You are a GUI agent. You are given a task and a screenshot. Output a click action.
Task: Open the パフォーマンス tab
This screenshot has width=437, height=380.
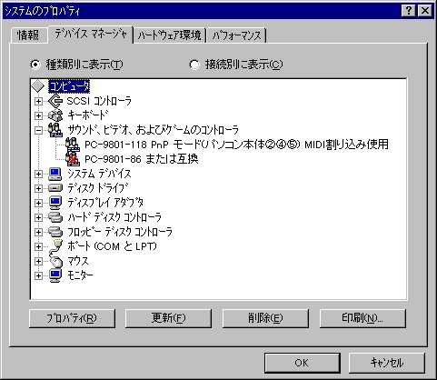point(236,35)
